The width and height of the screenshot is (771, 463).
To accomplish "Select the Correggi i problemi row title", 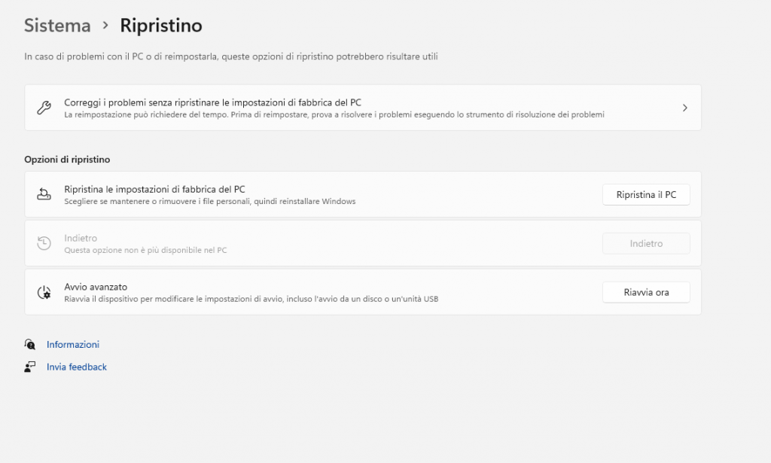I will point(214,102).
